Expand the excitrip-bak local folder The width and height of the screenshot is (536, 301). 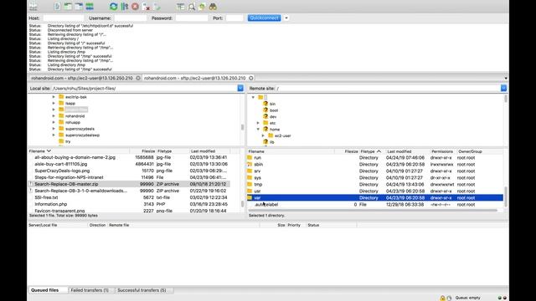click(x=54, y=97)
